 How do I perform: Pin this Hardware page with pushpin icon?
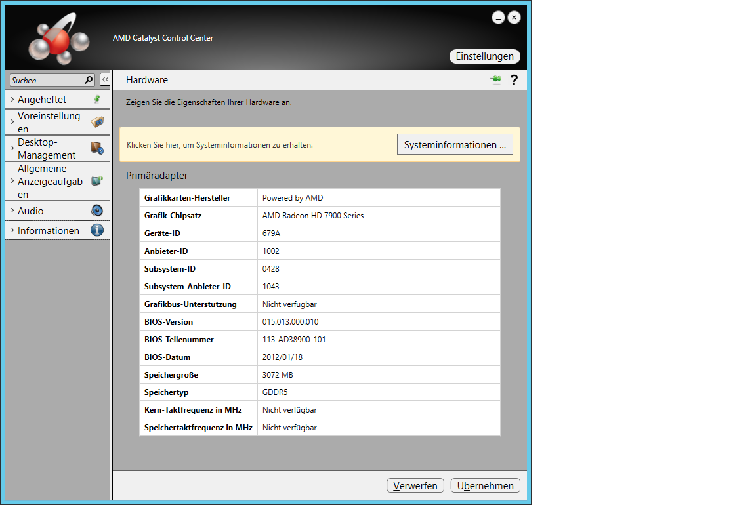tap(495, 79)
